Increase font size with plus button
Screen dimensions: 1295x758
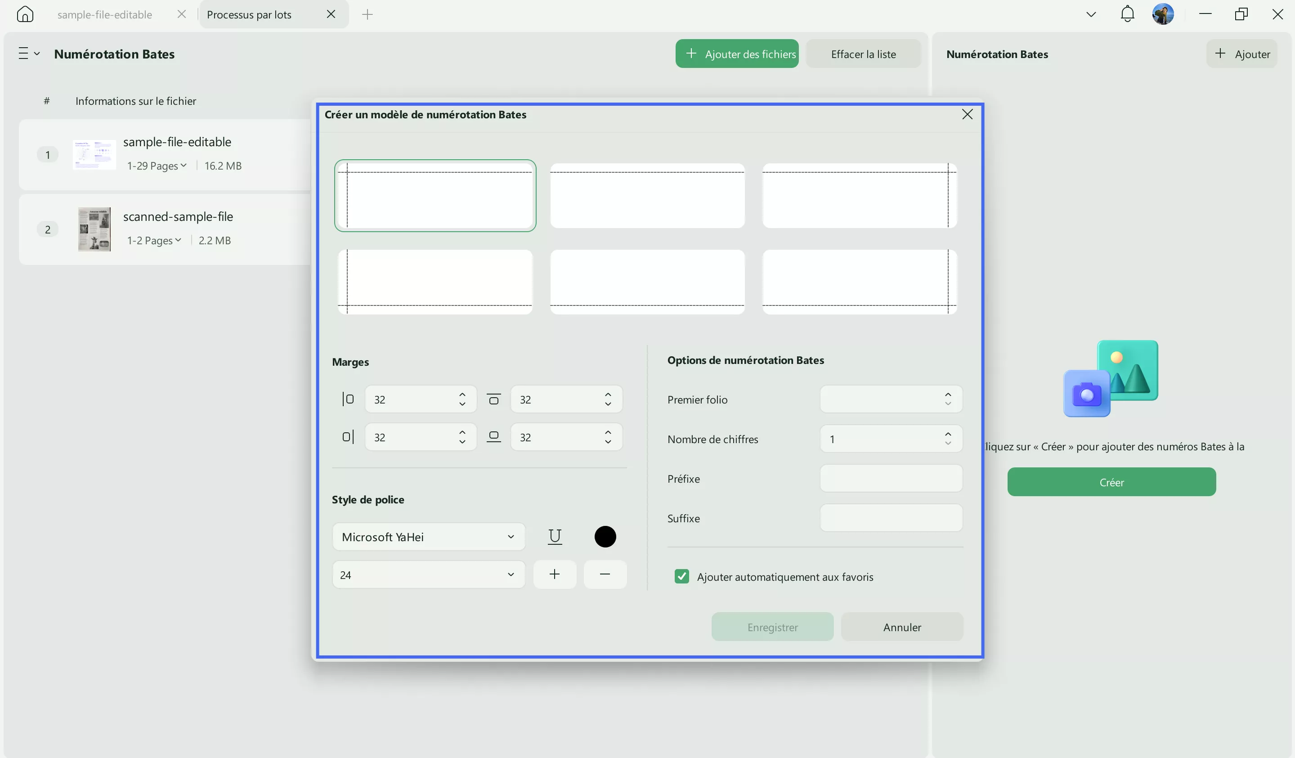[555, 574]
